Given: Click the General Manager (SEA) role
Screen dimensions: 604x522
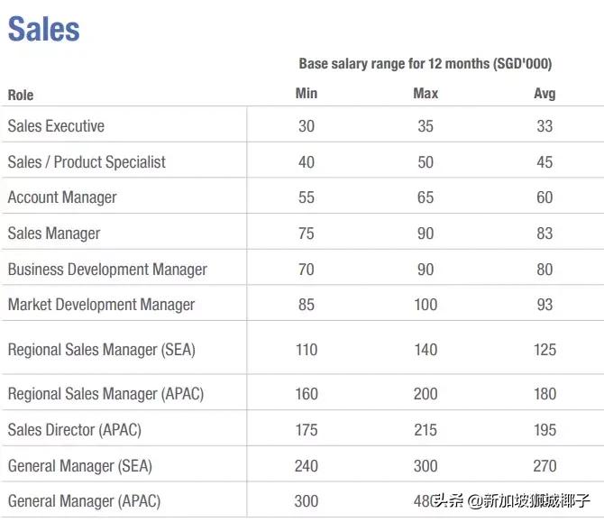Looking at the screenshot, I should (x=80, y=466).
